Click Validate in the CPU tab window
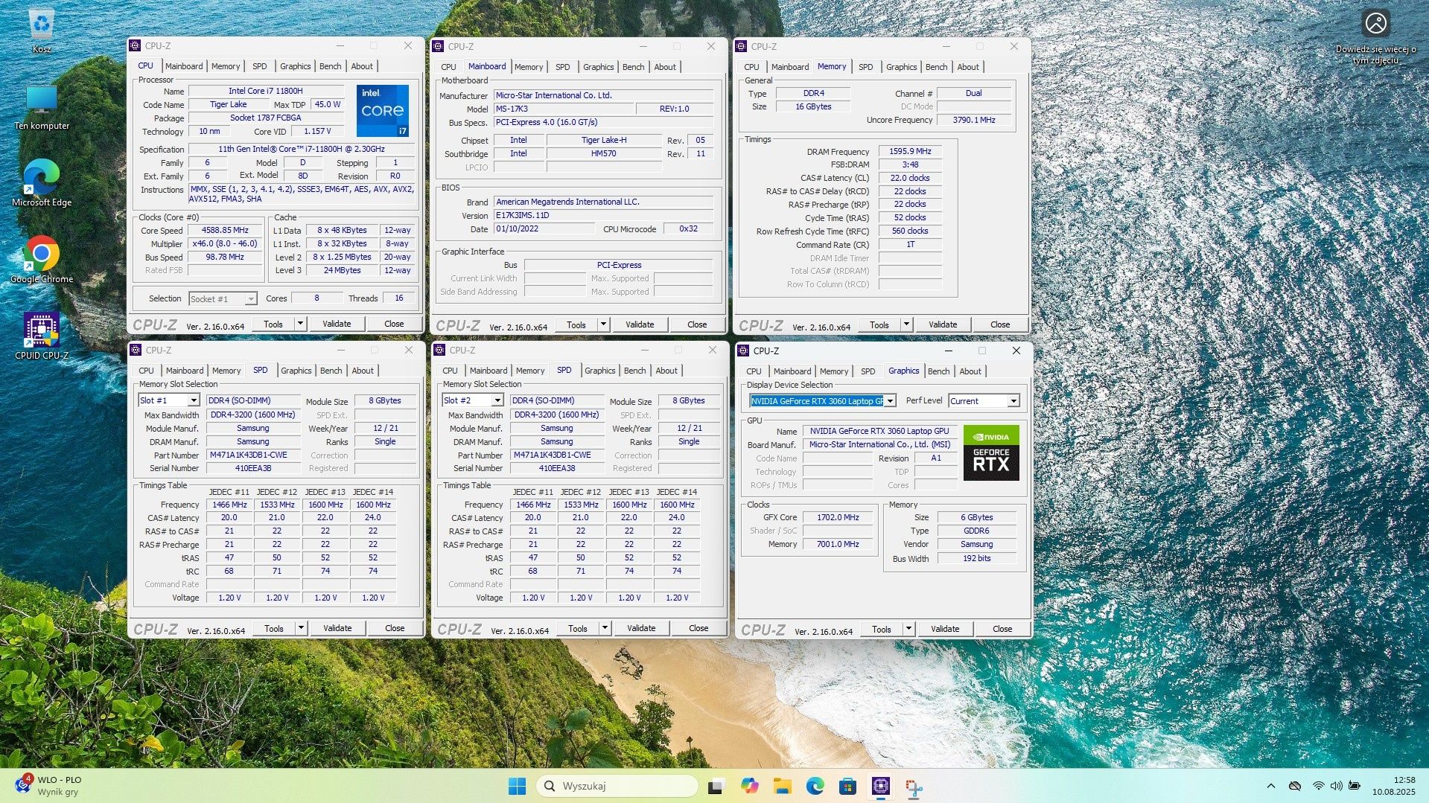 coord(337,324)
